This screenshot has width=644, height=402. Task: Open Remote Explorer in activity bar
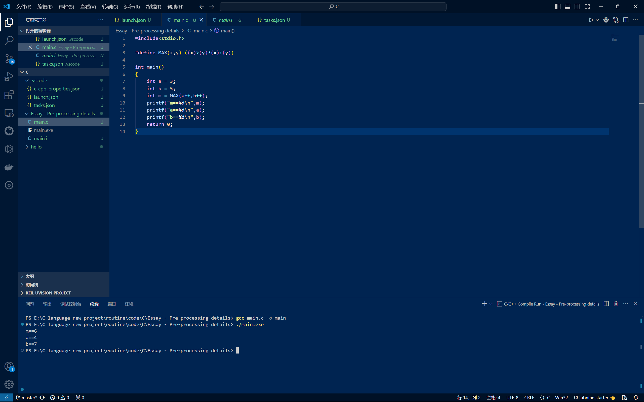(9, 113)
